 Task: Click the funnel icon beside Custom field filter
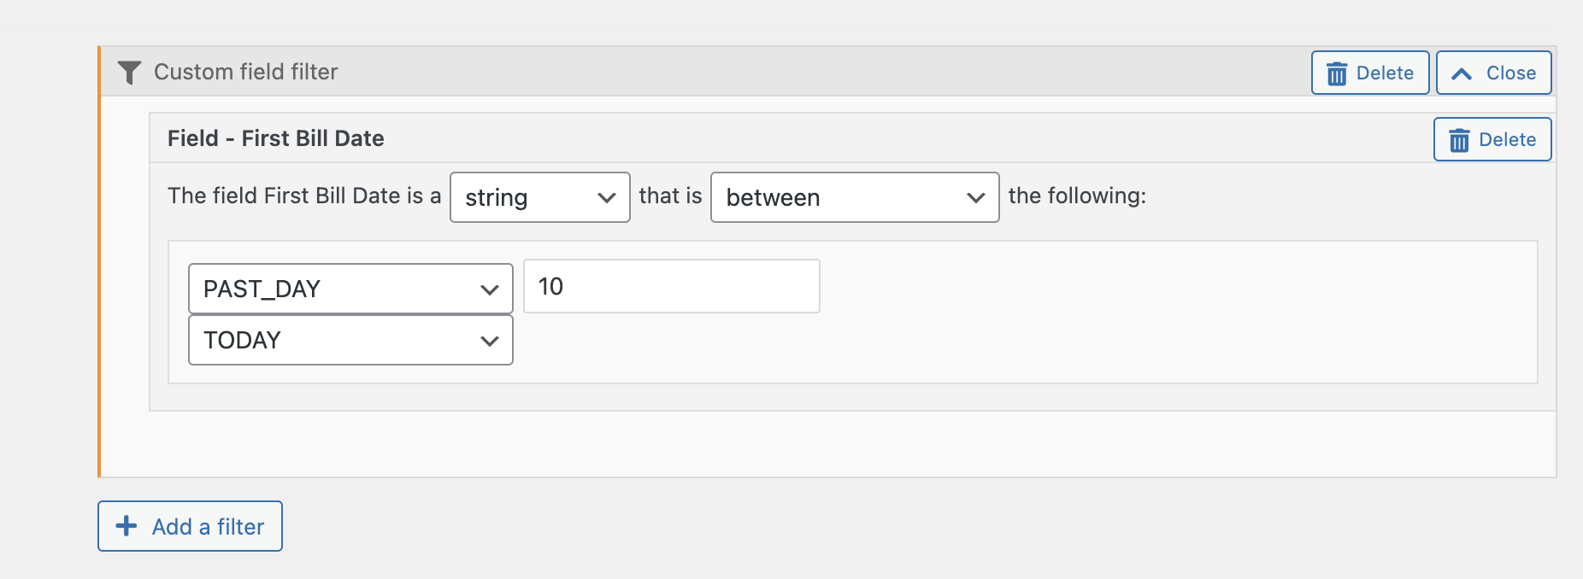(129, 73)
